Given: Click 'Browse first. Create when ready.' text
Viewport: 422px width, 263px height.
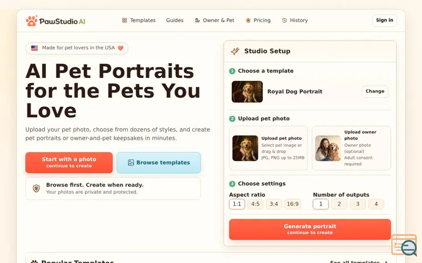Looking at the screenshot, I should [95, 185].
